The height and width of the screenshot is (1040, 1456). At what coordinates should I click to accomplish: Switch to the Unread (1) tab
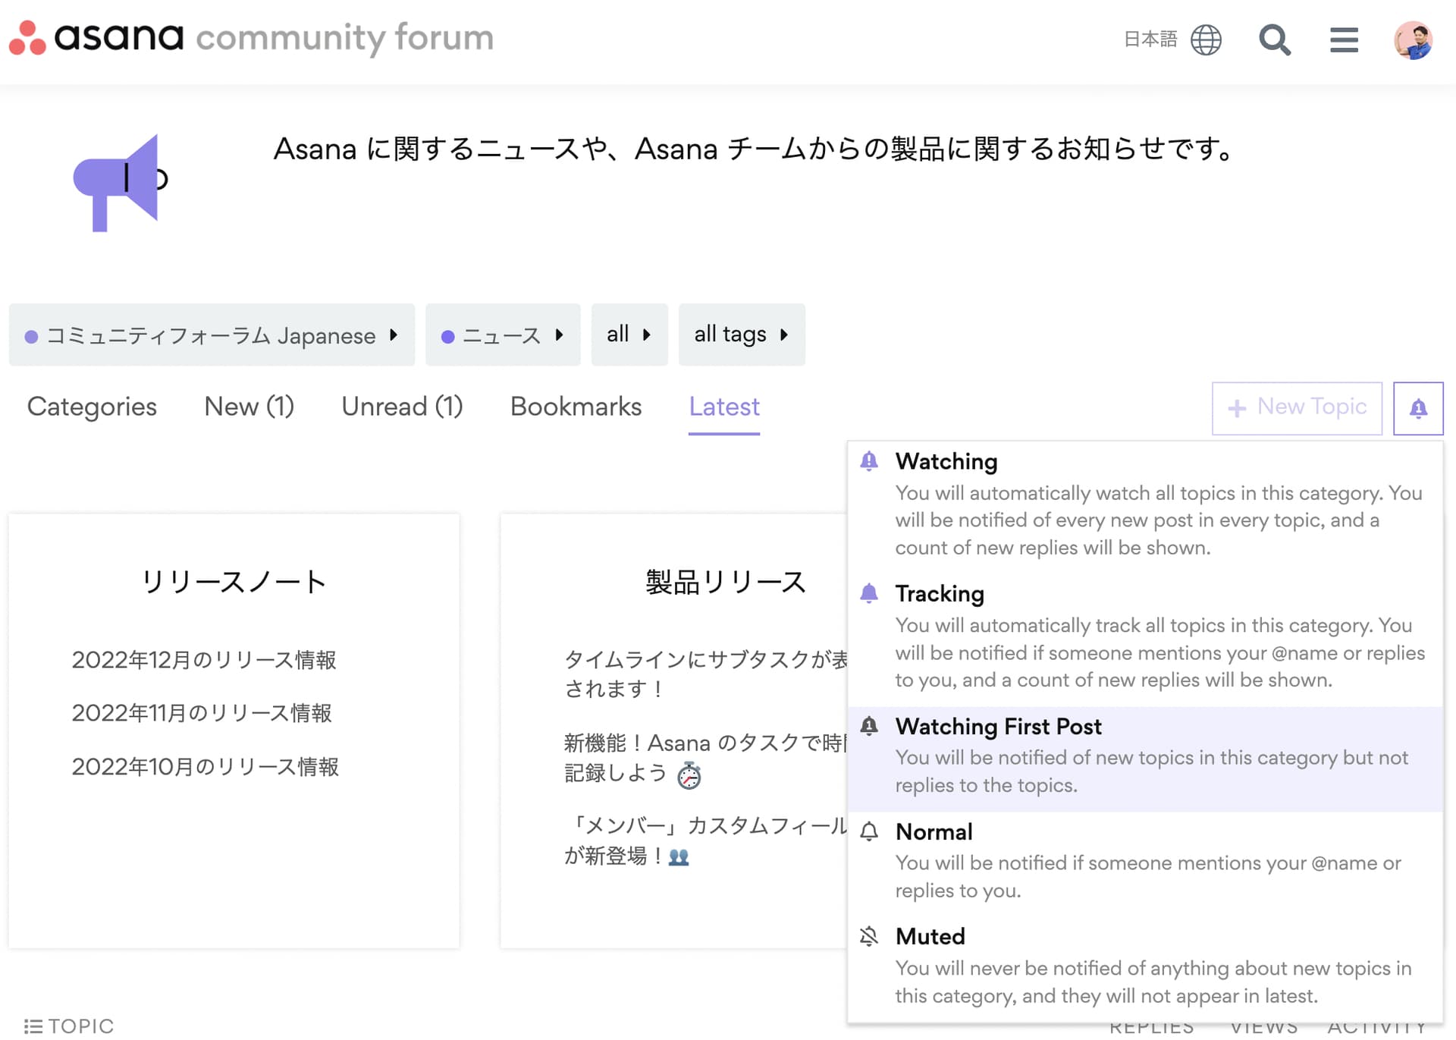coord(402,407)
